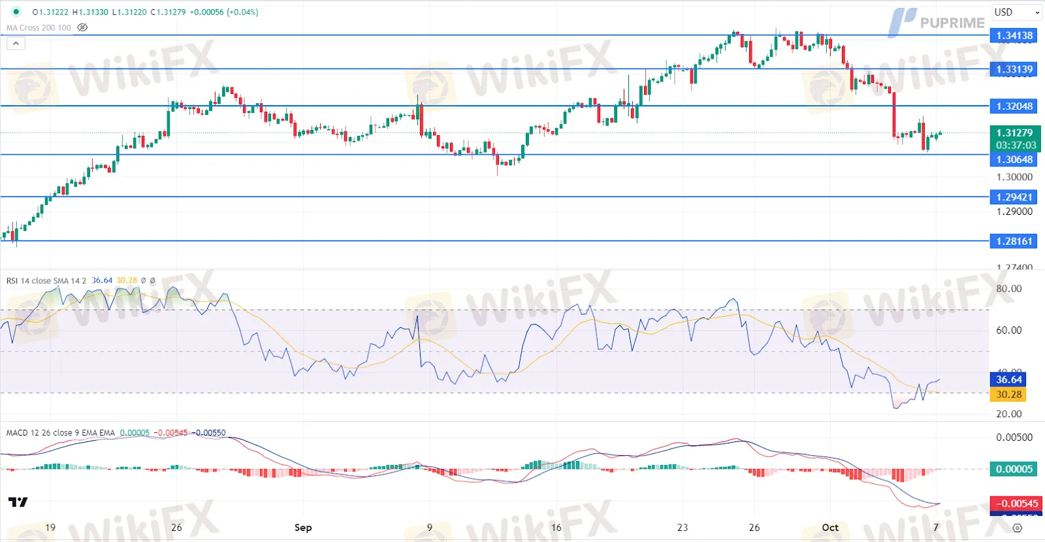Click the 60.00 label on RSI scale

tap(1008, 330)
